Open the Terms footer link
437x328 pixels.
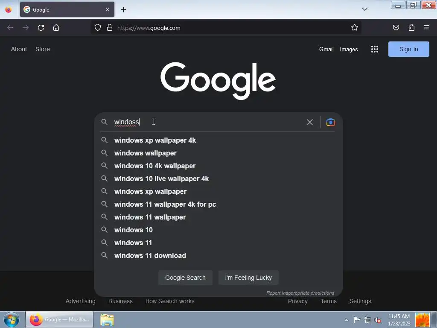pyautogui.click(x=329, y=301)
